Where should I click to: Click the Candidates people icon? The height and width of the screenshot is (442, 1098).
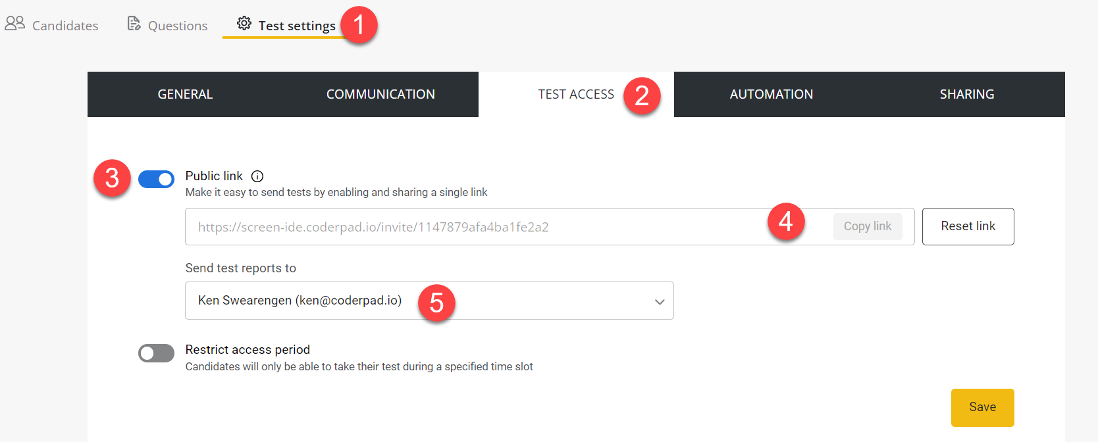(14, 24)
